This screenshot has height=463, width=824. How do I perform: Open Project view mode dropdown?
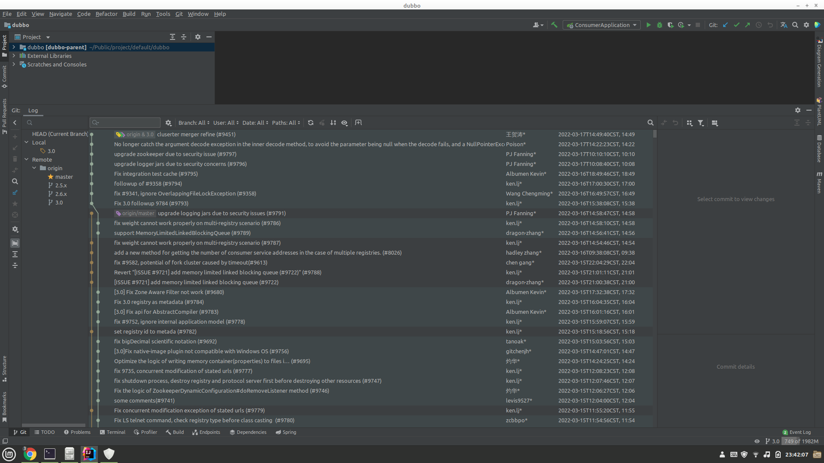tap(32, 37)
